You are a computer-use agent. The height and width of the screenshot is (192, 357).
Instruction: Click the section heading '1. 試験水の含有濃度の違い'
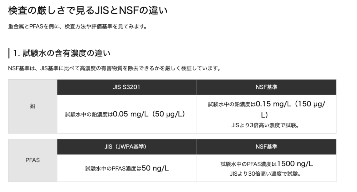click(x=62, y=53)
